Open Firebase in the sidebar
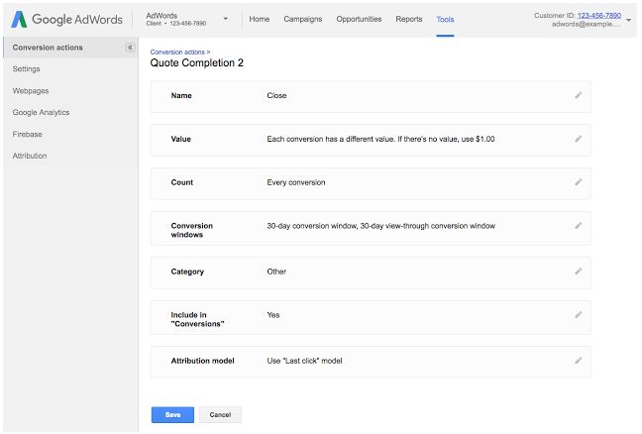 click(x=28, y=135)
